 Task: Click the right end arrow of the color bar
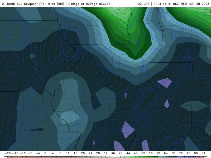click(206, 157)
